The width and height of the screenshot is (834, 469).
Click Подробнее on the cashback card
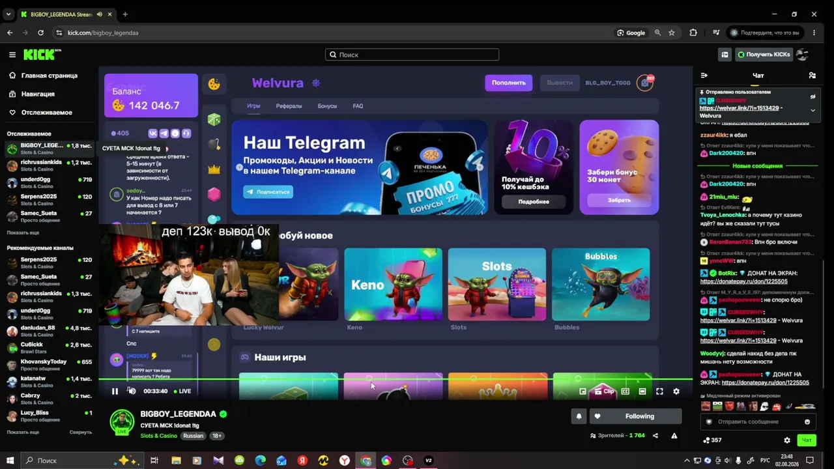tap(534, 201)
